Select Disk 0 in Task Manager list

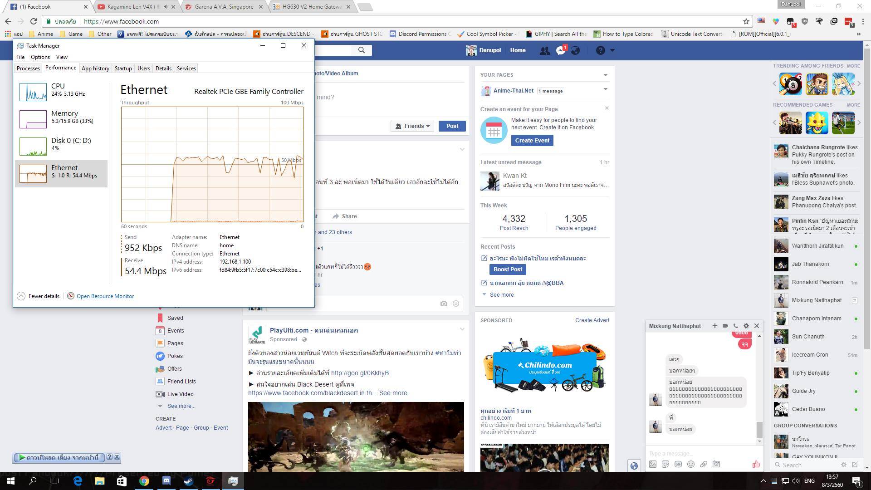tap(61, 146)
